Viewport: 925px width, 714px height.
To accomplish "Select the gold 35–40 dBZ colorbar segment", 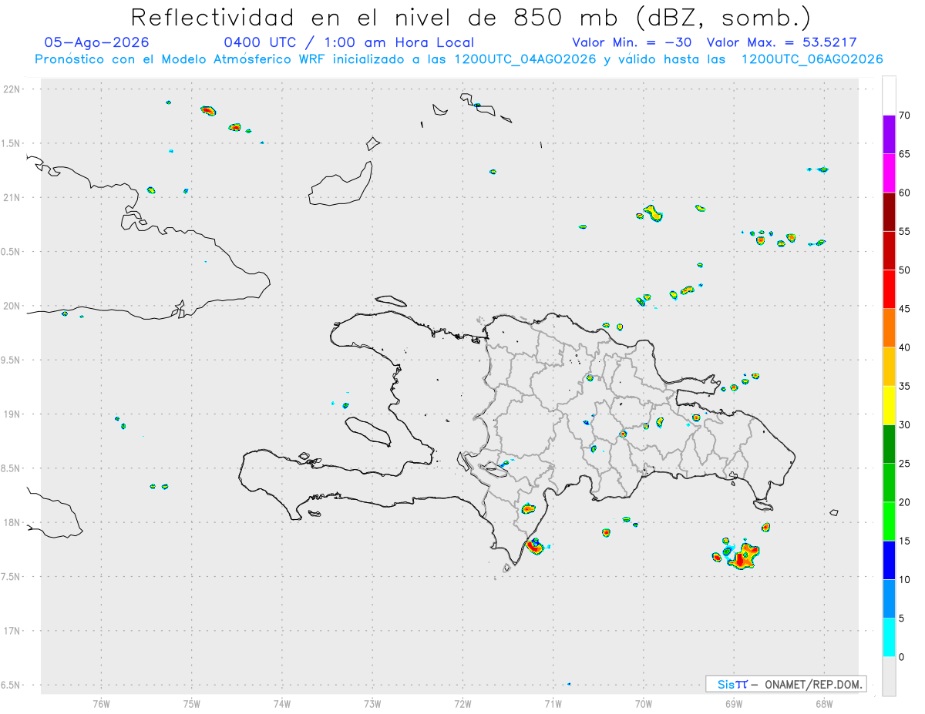I will point(889,367).
